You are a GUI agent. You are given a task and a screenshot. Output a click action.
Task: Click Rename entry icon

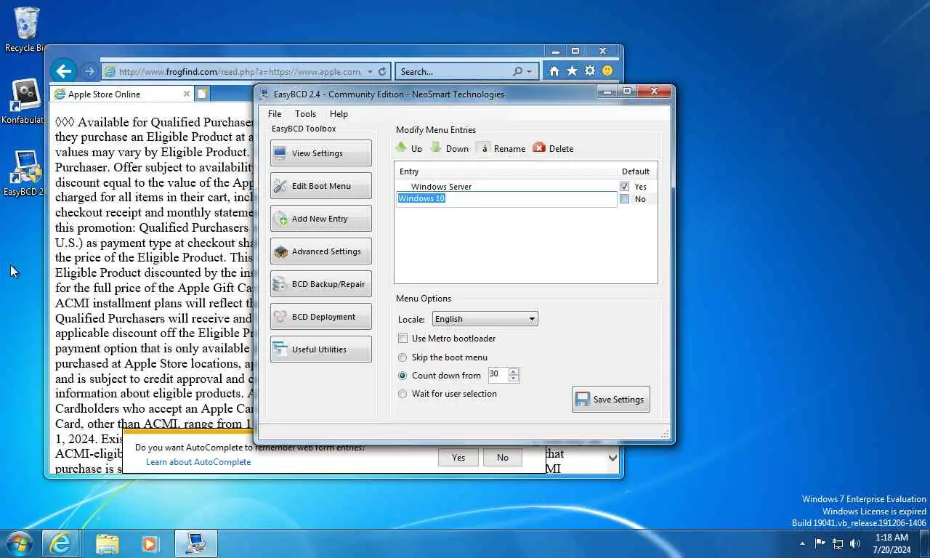501,147
